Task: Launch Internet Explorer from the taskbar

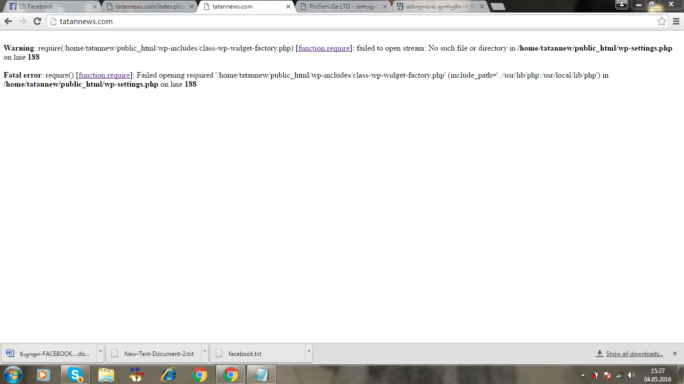Action: [168, 374]
